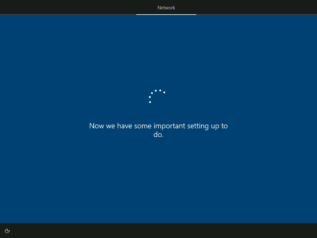Click empty top bar right of Network
The image size is (317, 238).
(257, 7)
